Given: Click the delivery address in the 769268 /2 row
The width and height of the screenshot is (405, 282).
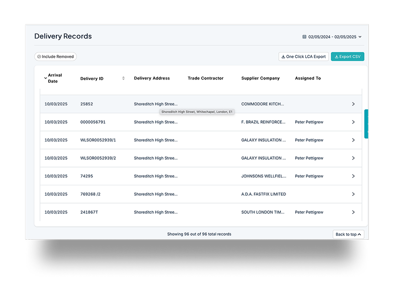Looking at the screenshot, I should coord(156,194).
